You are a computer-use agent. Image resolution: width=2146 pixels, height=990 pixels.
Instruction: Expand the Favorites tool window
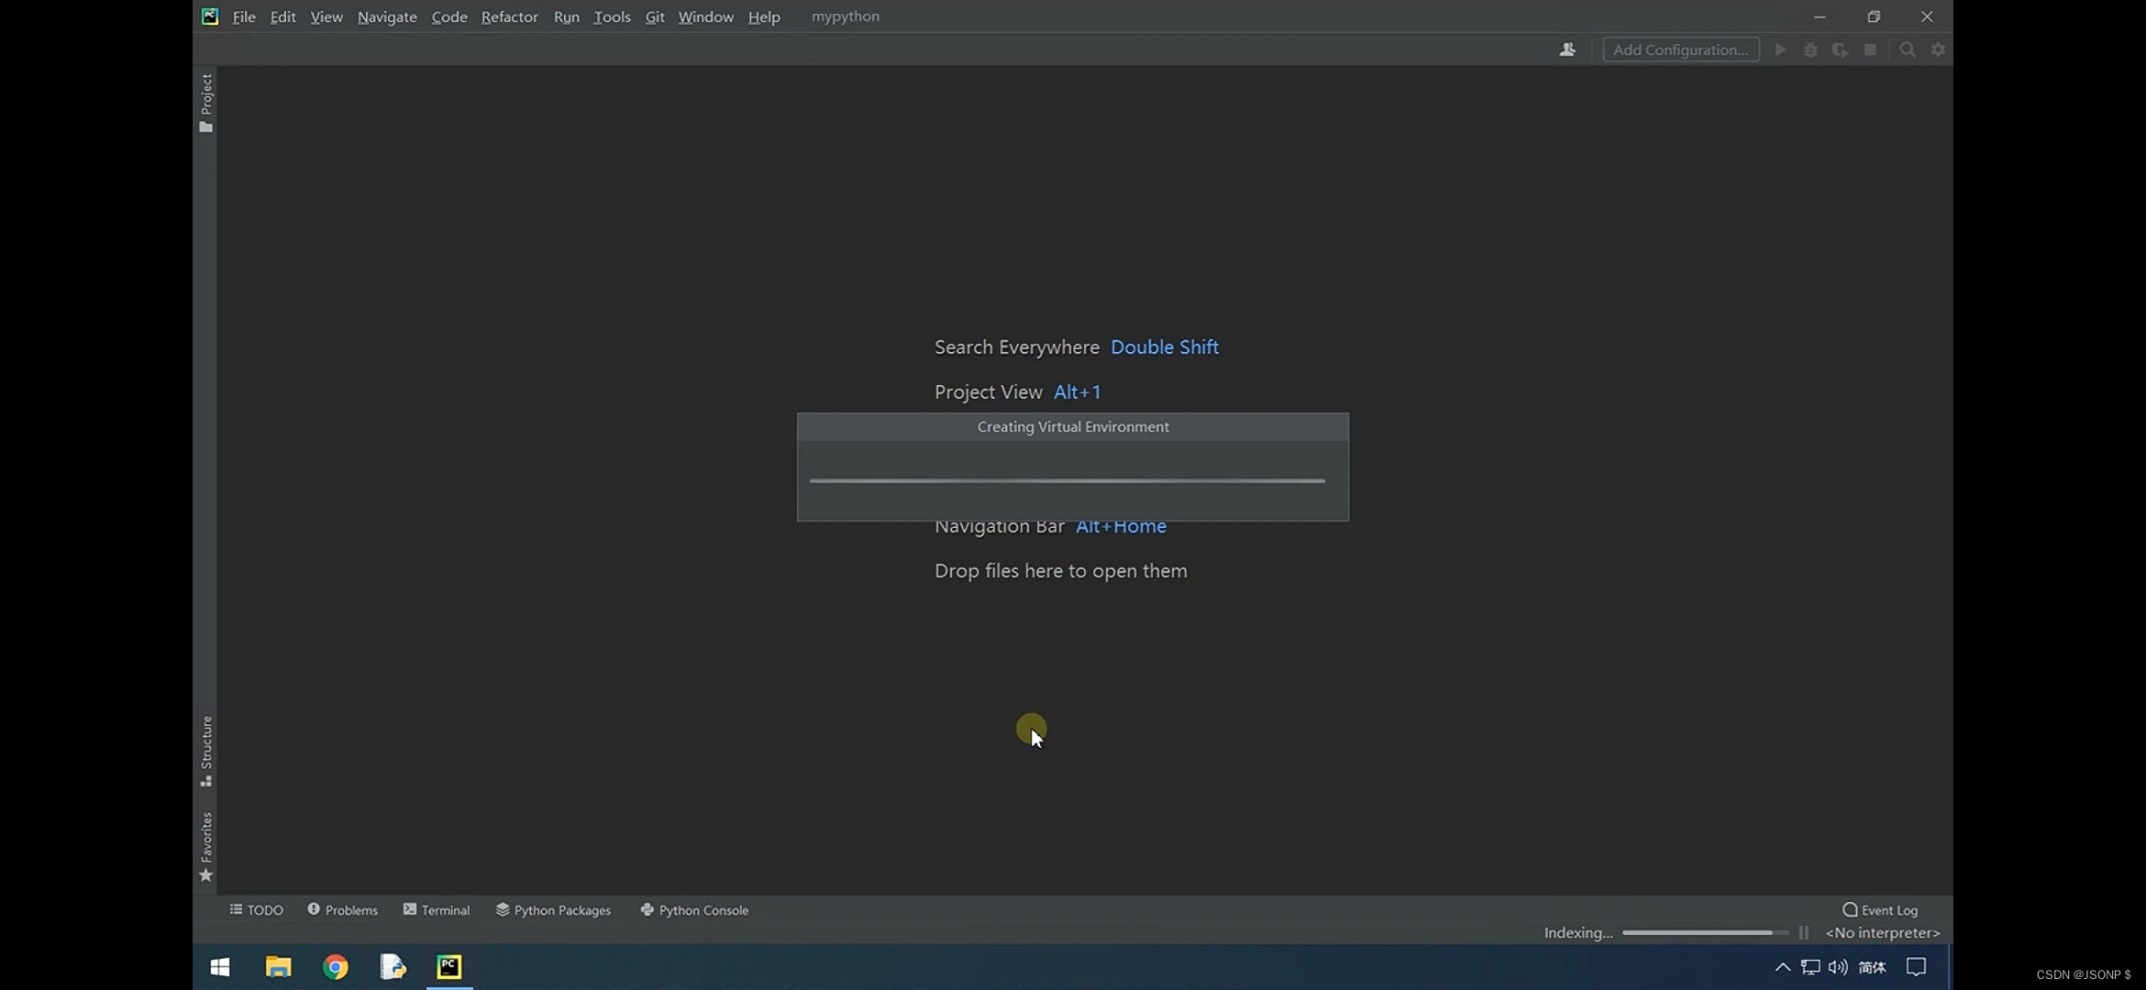pyautogui.click(x=206, y=847)
